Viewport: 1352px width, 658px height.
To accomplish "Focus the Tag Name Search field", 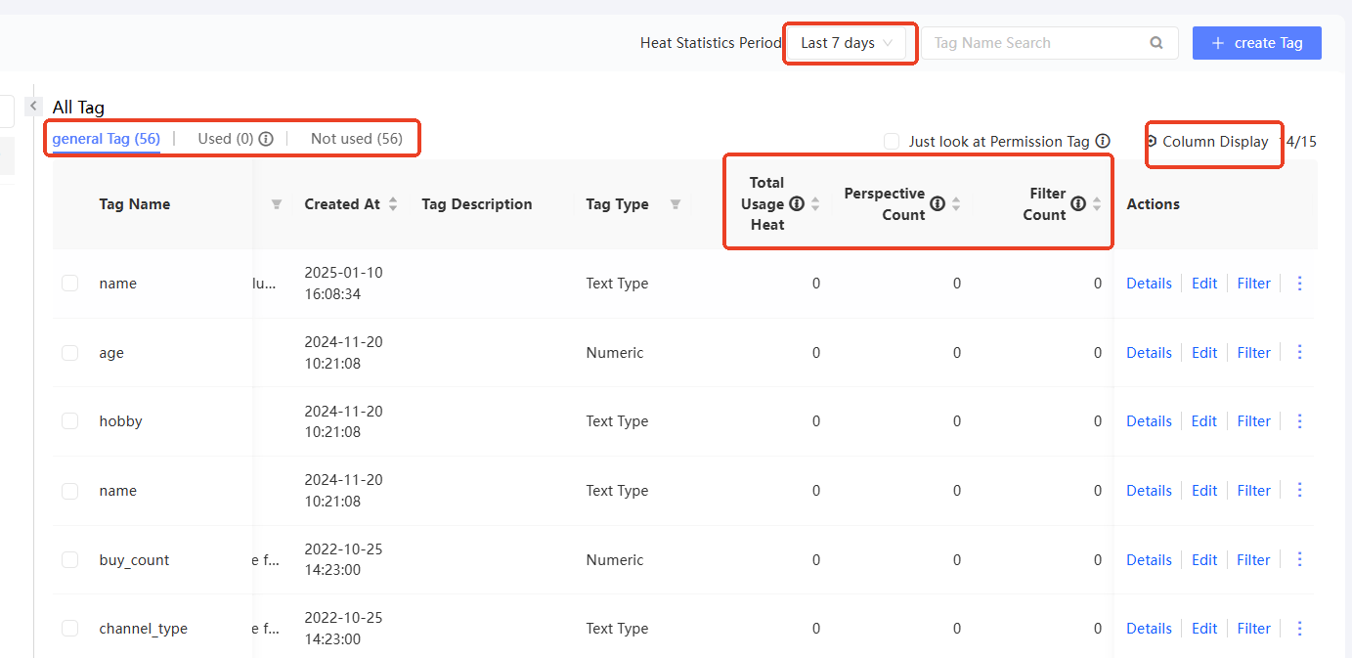I will (x=1036, y=43).
